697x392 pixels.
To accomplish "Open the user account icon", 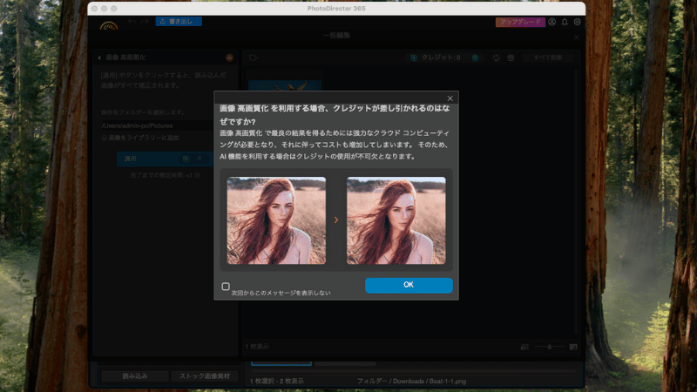I will coord(552,22).
